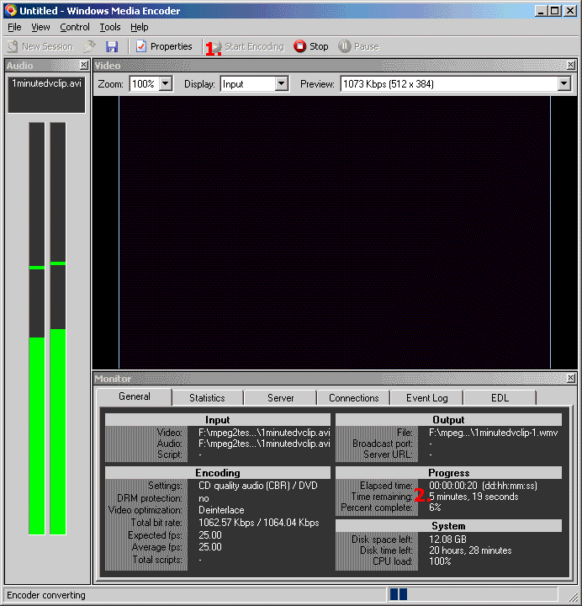This screenshot has width=582, height=606.
Task: Click the window resize grip
Action: click(x=573, y=597)
